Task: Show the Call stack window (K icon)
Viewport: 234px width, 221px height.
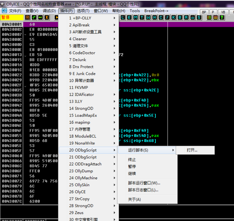Action: click(x=174, y=17)
